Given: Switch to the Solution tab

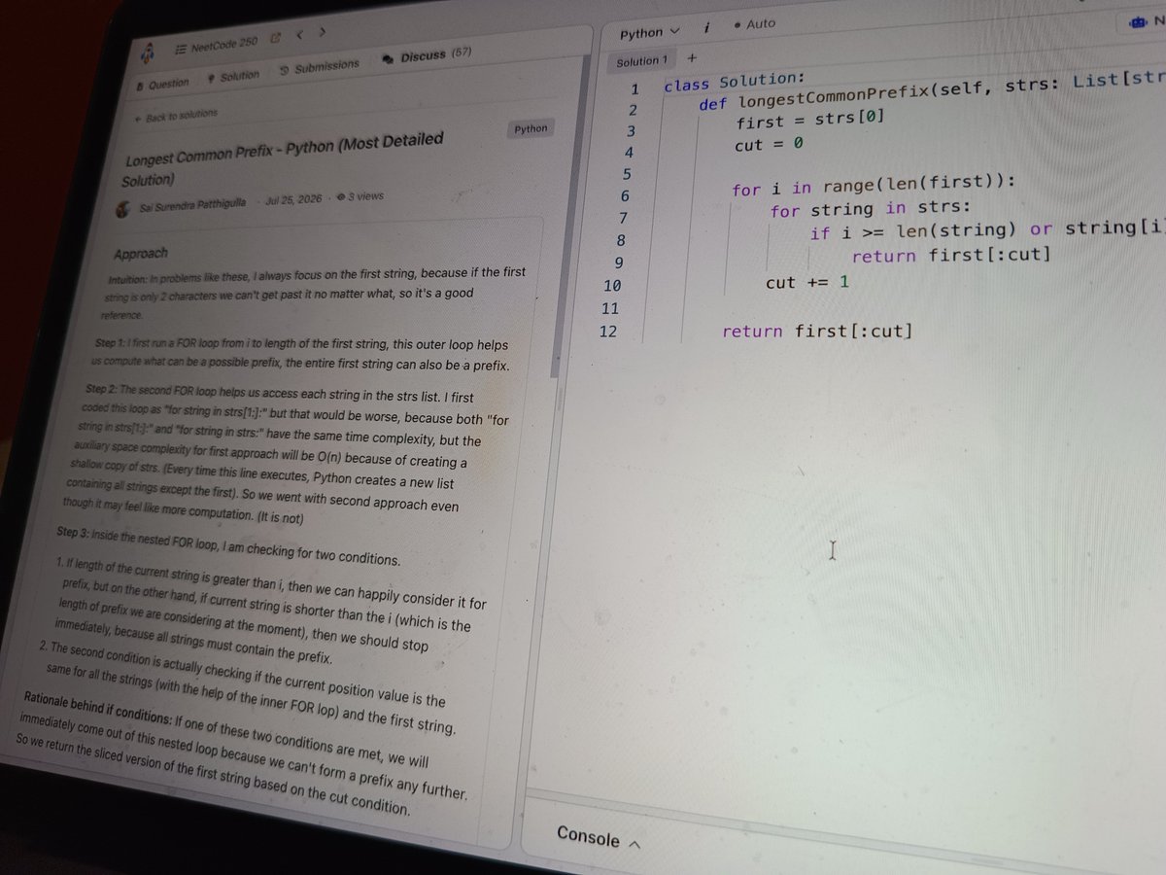Looking at the screenshot, I should point(234,76).
